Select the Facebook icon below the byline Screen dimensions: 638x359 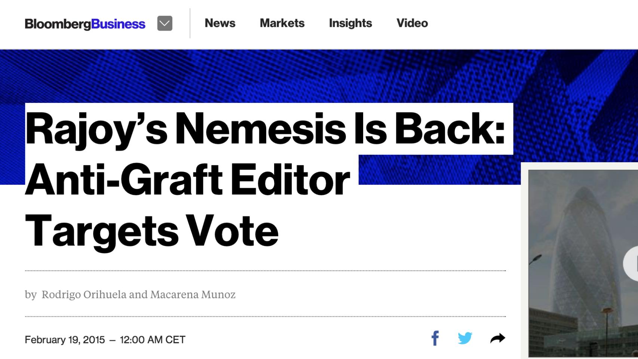coord(435,338)
